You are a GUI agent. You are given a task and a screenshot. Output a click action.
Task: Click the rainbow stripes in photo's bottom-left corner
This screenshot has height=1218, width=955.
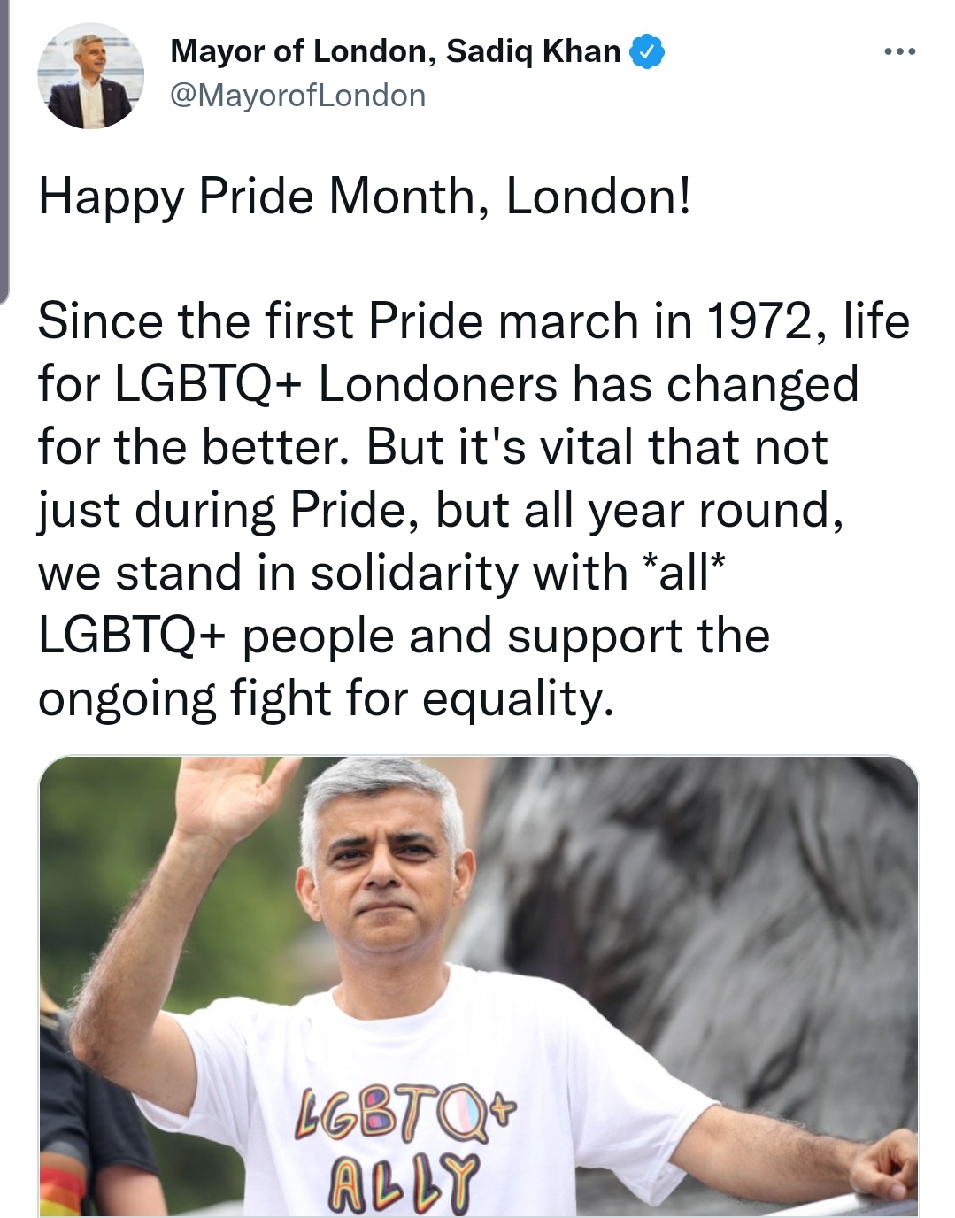(x=60, y=1191)
